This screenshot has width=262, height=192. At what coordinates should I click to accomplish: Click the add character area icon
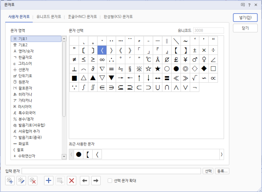point(10,180)
